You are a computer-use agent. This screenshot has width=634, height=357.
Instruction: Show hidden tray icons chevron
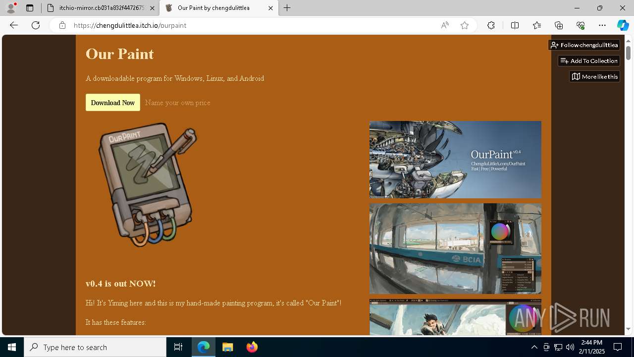tap(534, 347)
